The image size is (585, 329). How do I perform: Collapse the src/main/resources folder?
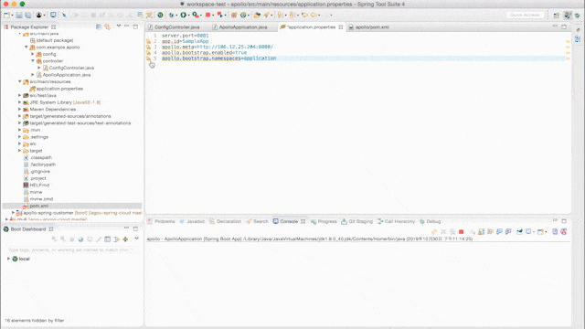[20, 81]
